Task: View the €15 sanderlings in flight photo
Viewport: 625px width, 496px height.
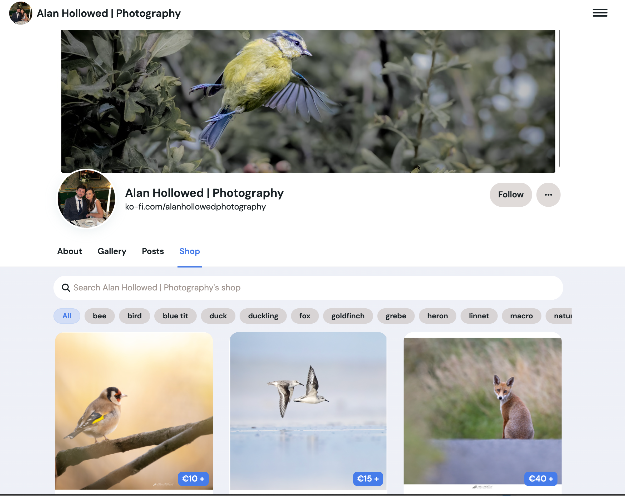Action: click(x=308, y=412)
